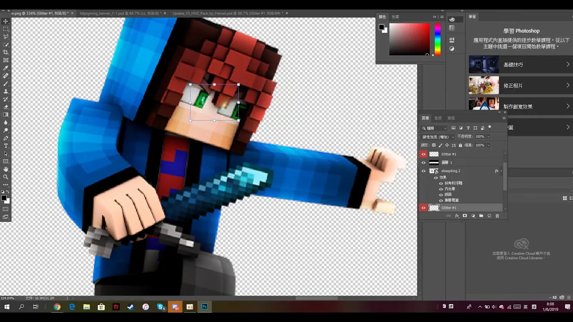The image size is (573, 322).
Task: Select the Move tool
Action: click(x=6, y=21)
